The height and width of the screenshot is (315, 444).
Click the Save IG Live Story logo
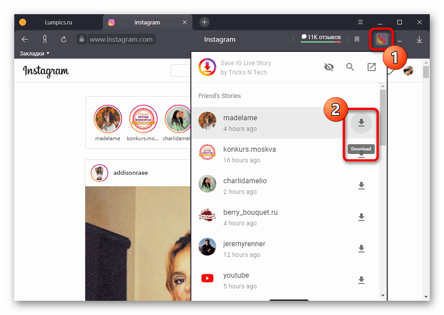click(x=207, y=67)
